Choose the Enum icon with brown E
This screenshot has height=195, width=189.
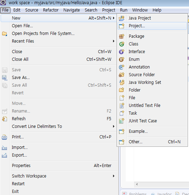coord(121,59)
